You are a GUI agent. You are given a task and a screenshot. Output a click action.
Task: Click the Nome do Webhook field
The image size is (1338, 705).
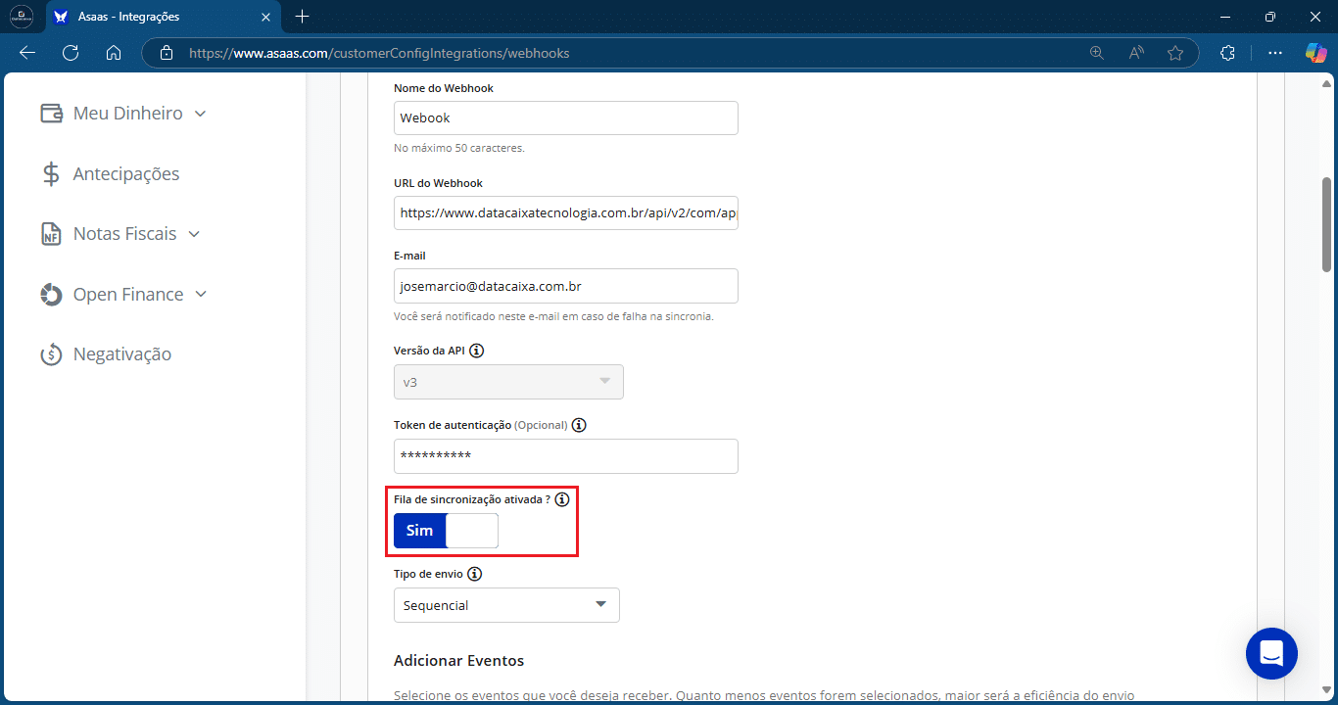pyautogui.click(x=566, y=117)
